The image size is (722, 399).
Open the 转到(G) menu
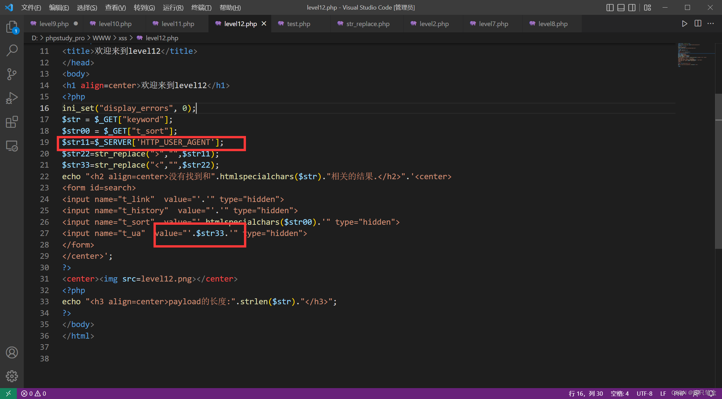pos(144,7)
